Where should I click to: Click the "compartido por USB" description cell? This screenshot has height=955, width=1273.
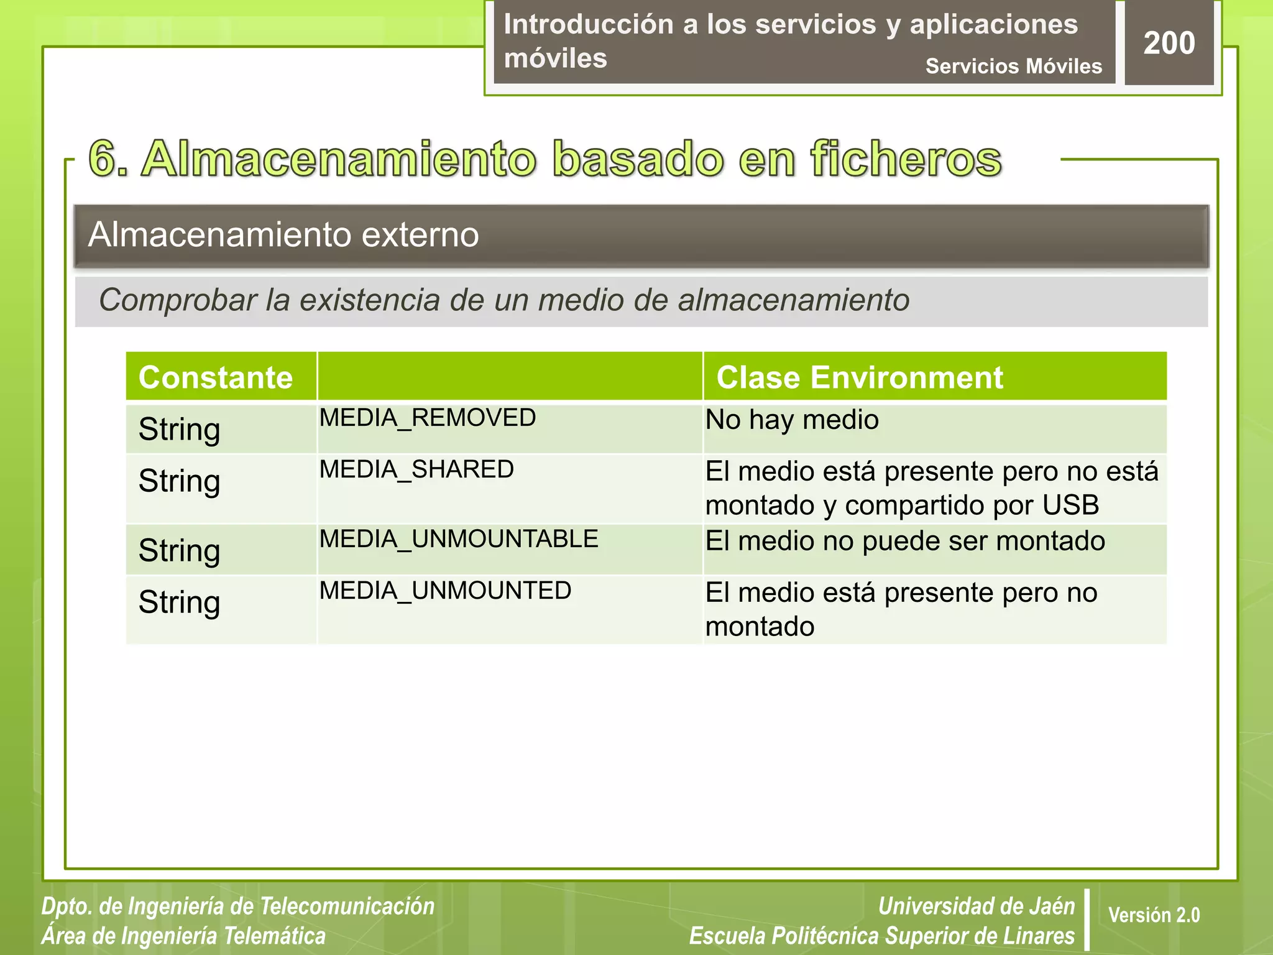click(935, 489)
